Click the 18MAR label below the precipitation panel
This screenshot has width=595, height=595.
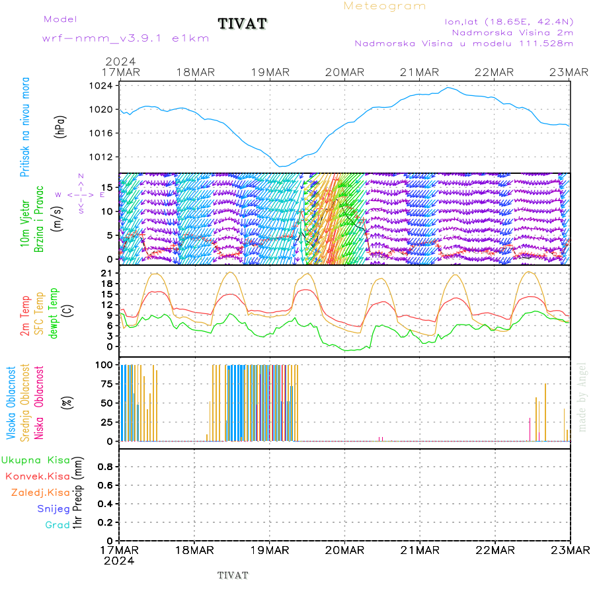pos(194,551)
